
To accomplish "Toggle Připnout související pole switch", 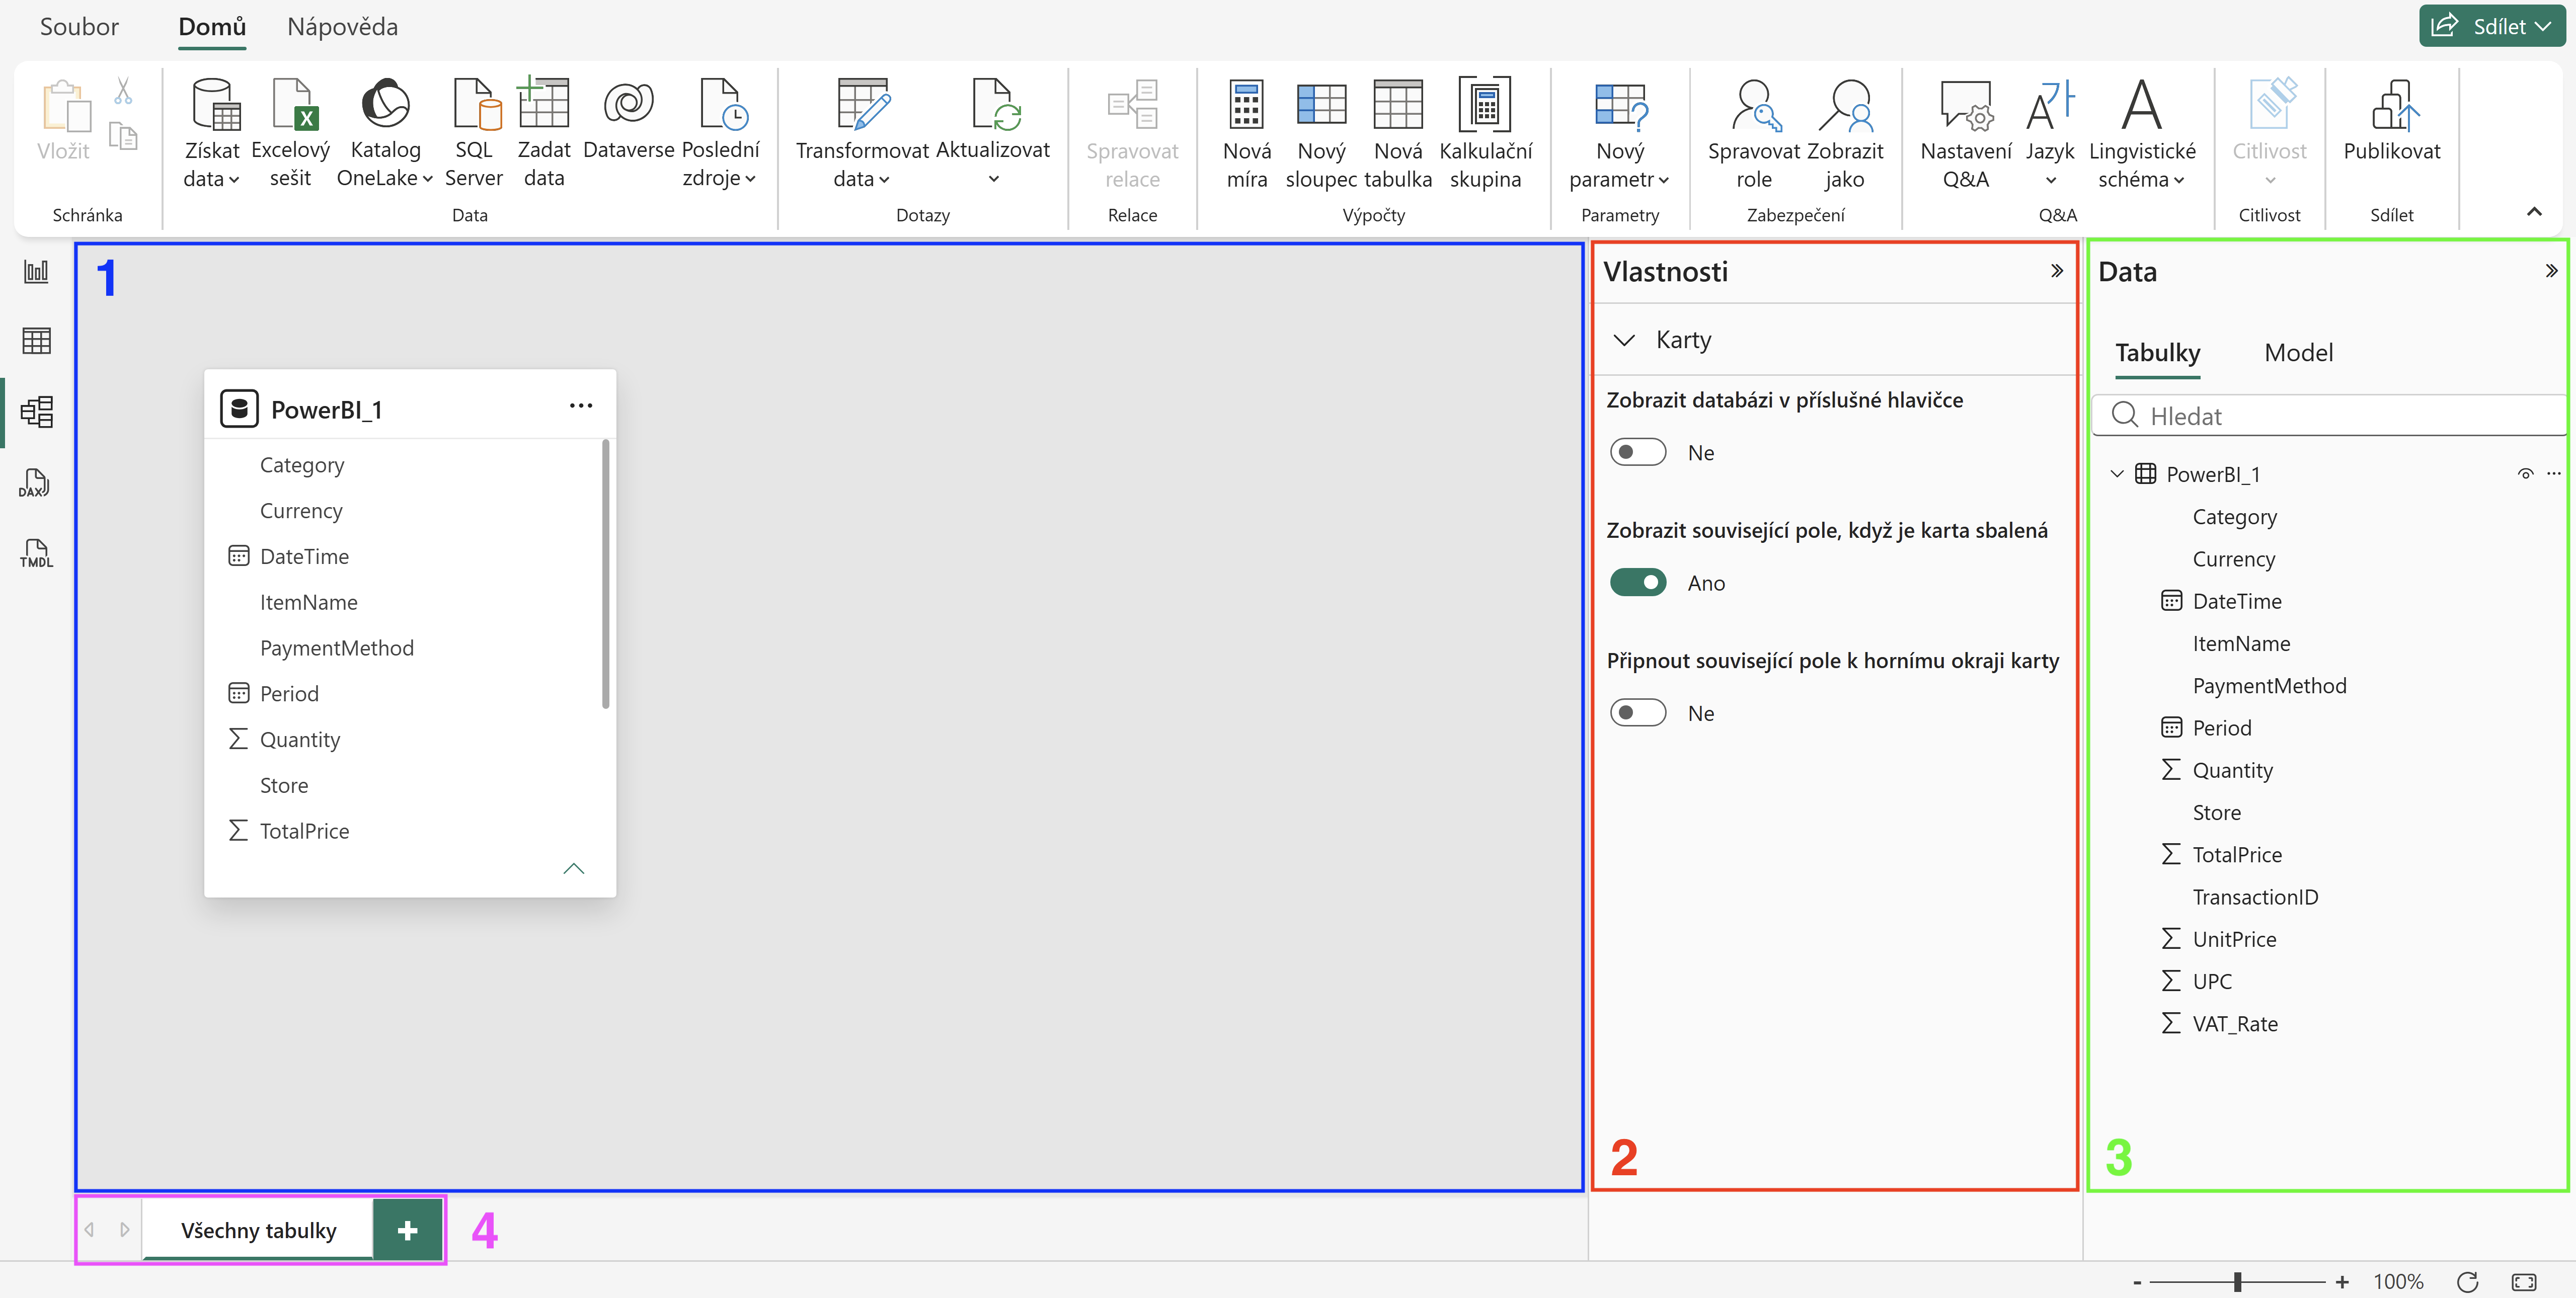I will pos(1637,713).
